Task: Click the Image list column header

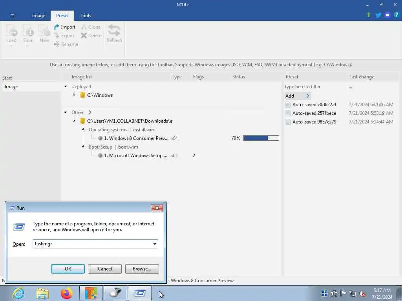Action: 82,77
